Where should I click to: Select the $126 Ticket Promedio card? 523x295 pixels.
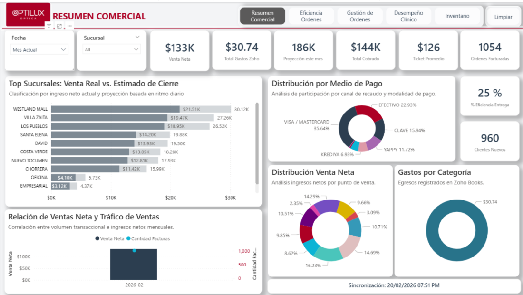tap(428, 51)
